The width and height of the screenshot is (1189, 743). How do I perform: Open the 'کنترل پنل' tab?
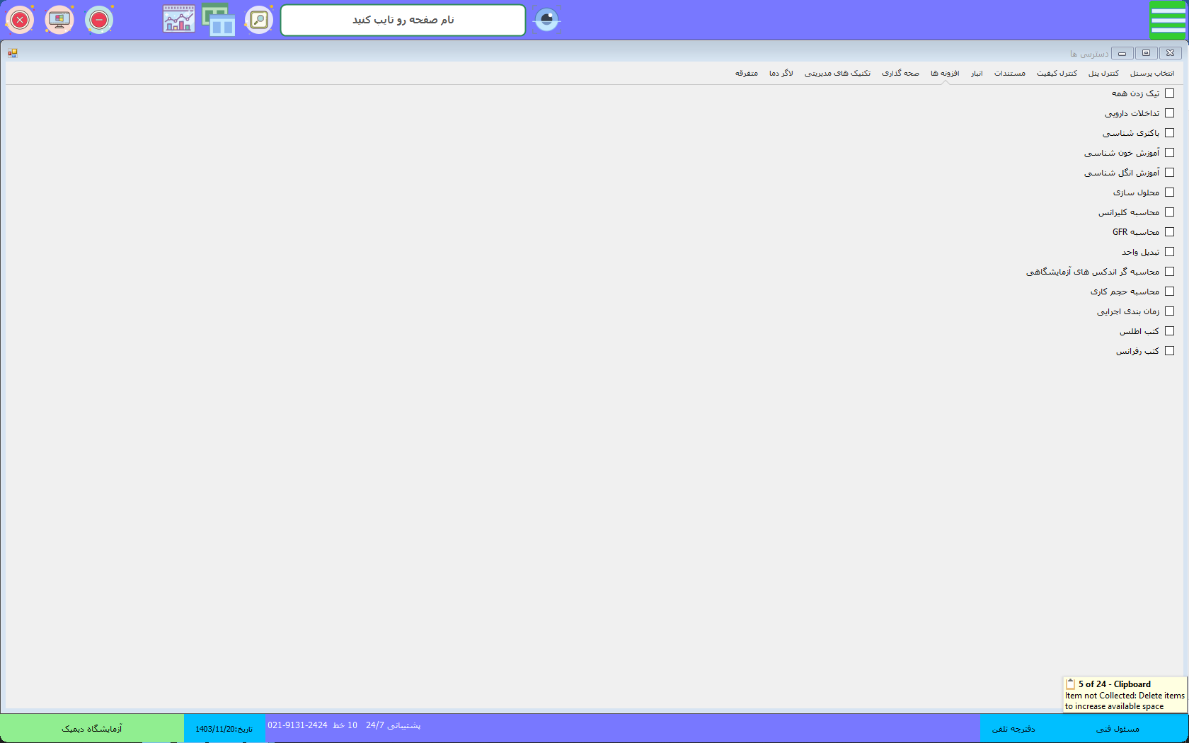coord(1103,74)
